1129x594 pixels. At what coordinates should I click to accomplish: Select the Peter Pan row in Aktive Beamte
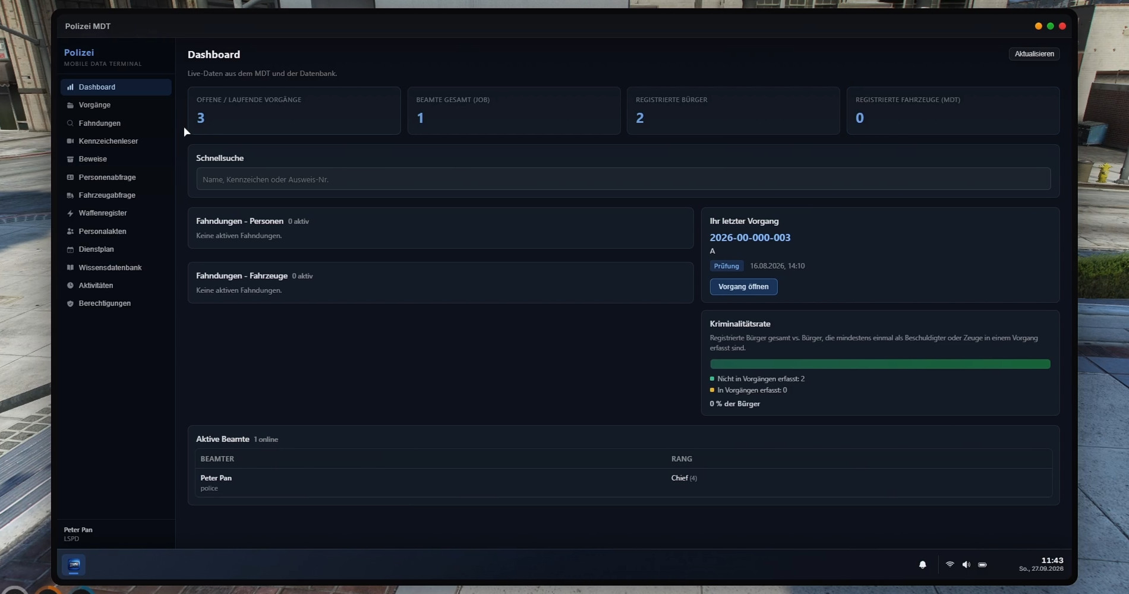623,483
